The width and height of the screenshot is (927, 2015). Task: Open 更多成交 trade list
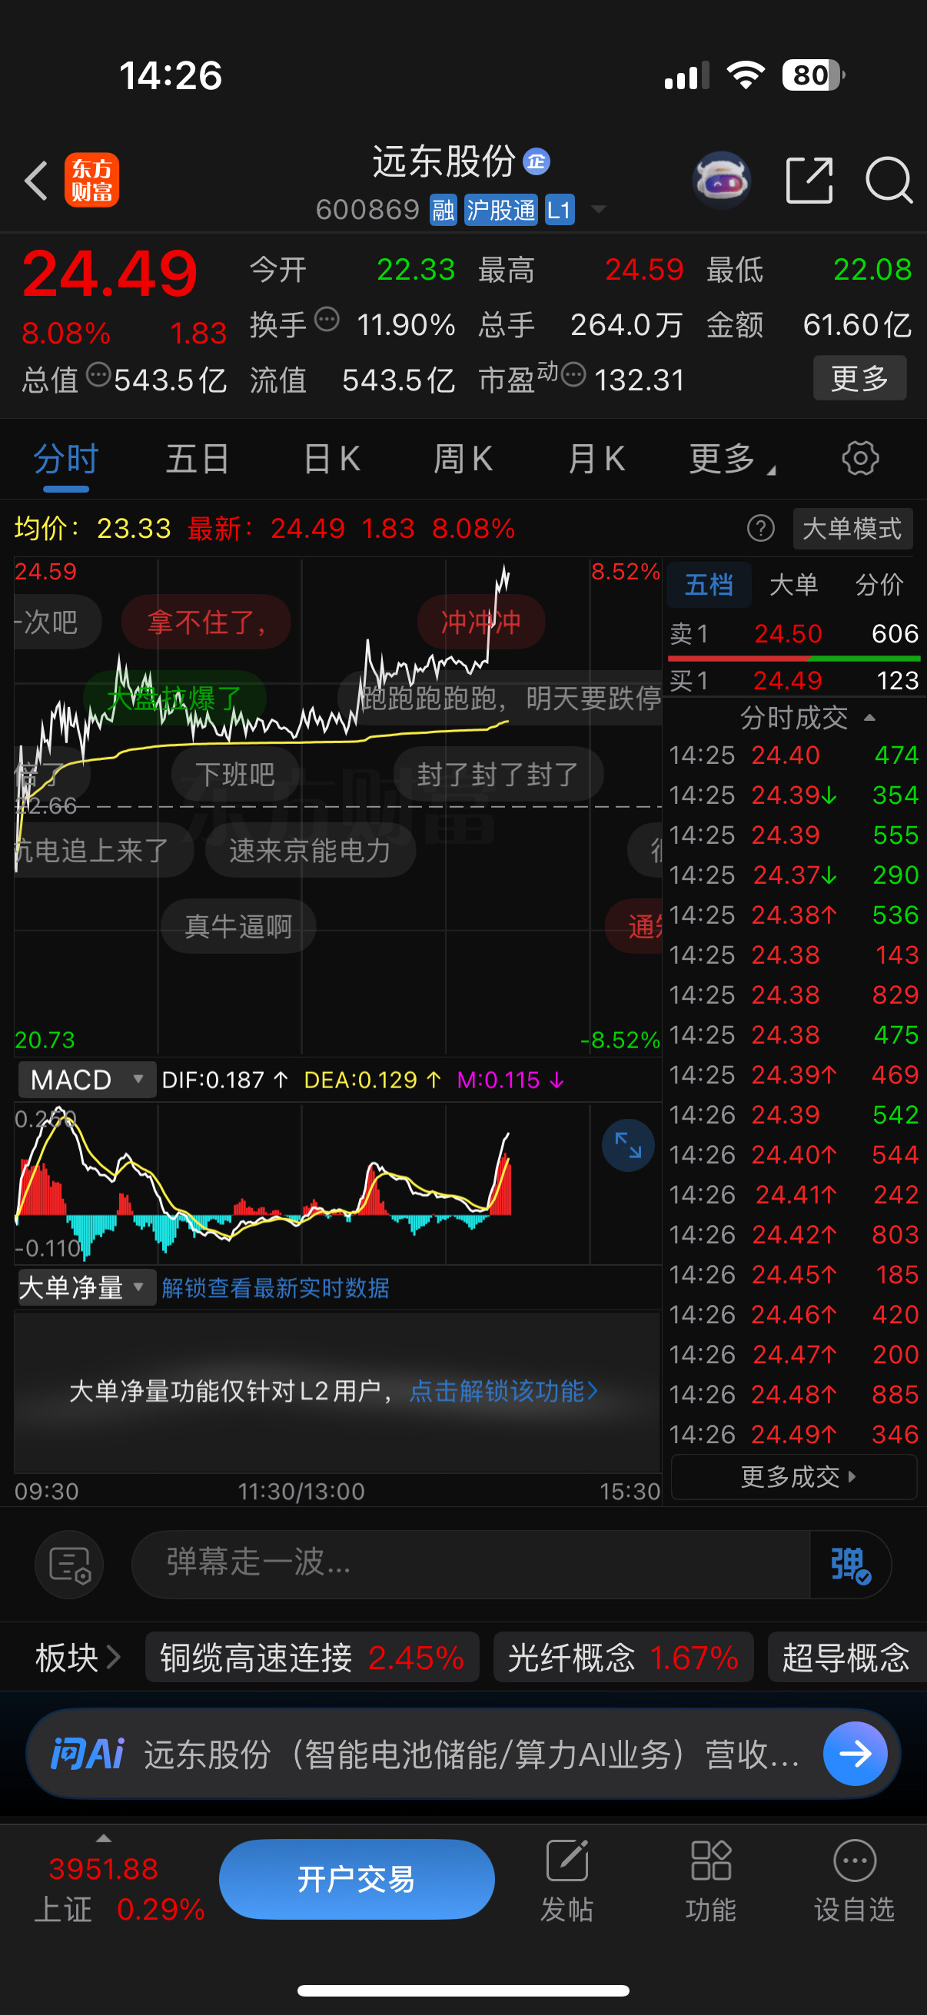click(x=794, y=1477)
